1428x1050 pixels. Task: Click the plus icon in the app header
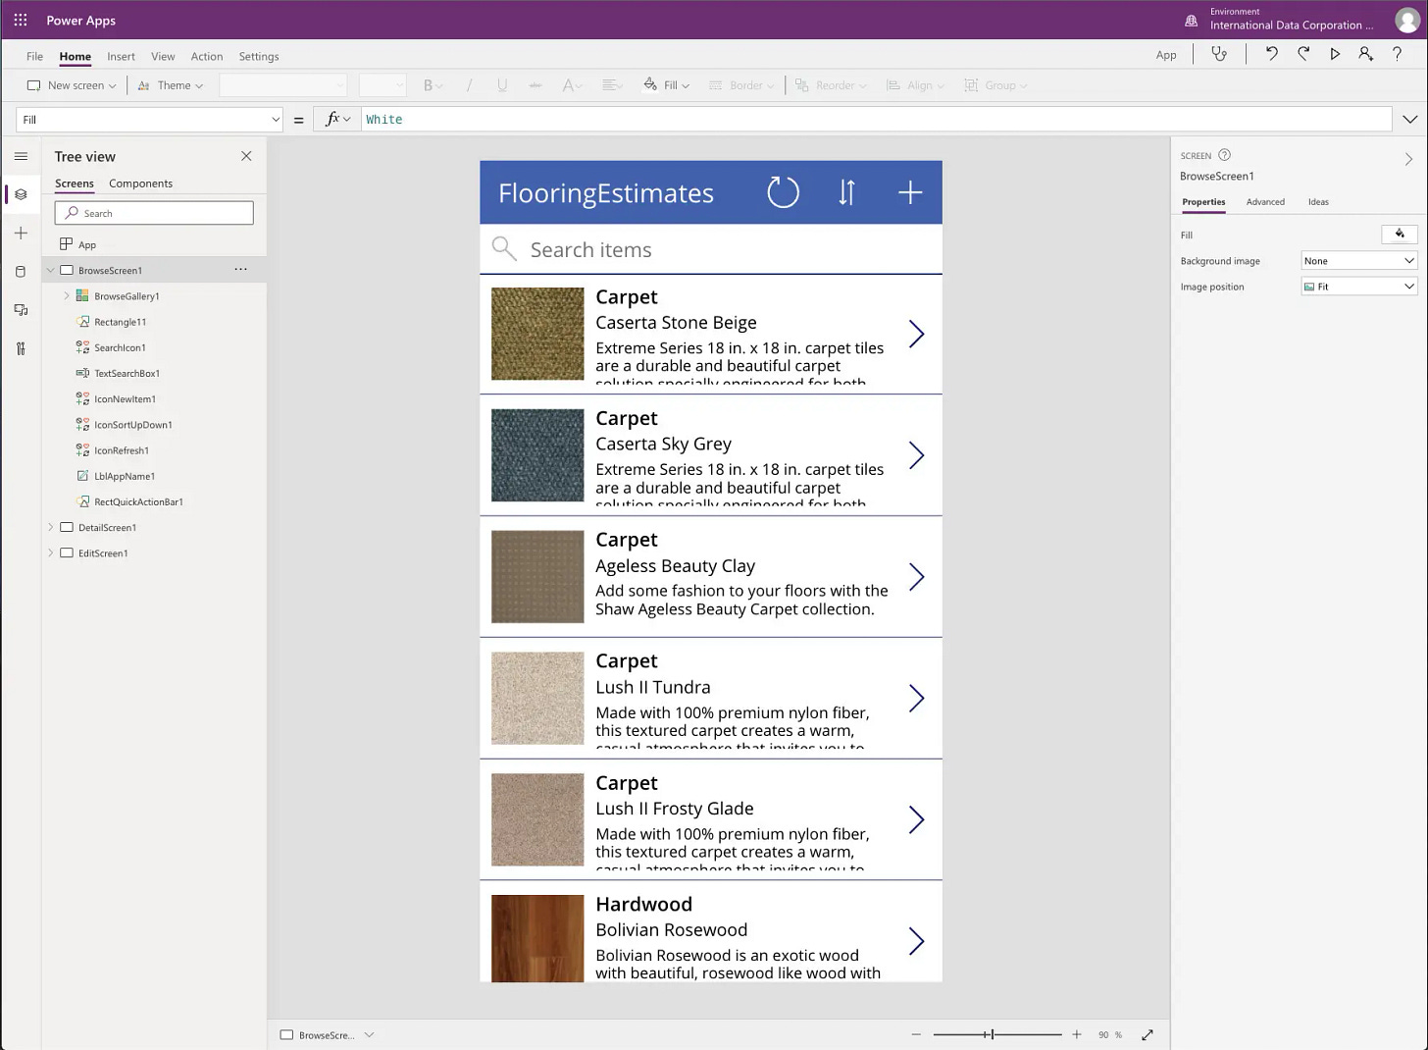tap(910, 192)
